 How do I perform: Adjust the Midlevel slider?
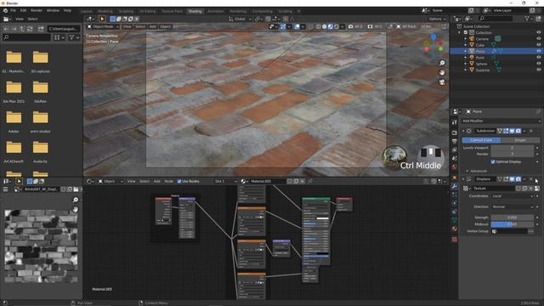512,224
